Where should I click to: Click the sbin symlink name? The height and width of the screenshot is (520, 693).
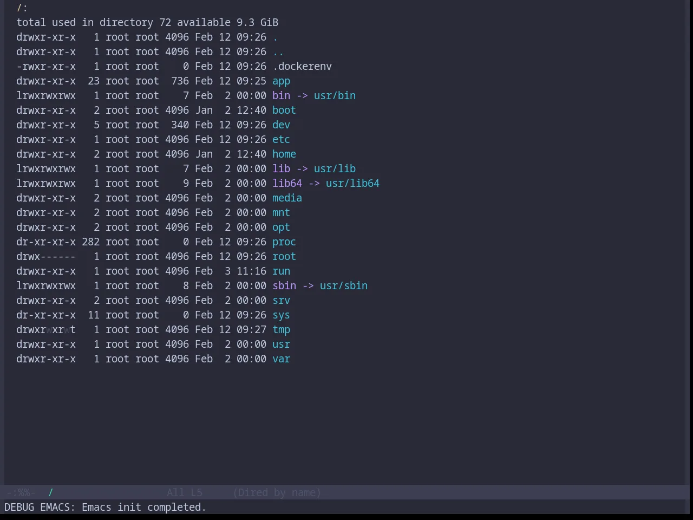[x=284, y=286]
